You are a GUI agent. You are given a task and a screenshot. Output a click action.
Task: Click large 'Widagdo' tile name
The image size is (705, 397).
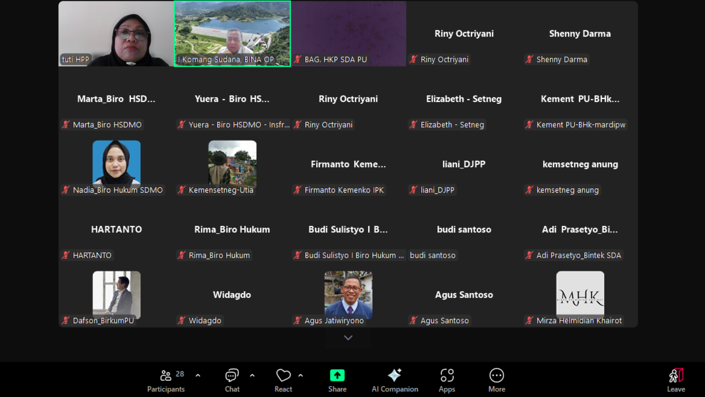pos(232,295)
